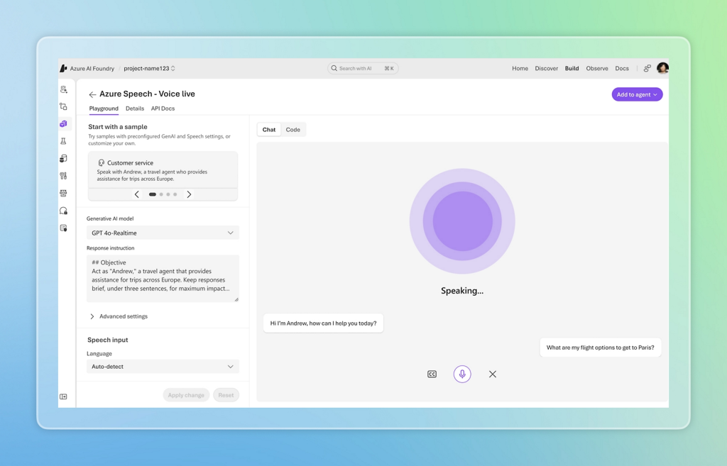727x466 pixels.
Task: Select the first carousel page indicator
Action: (x=152, y=194)
